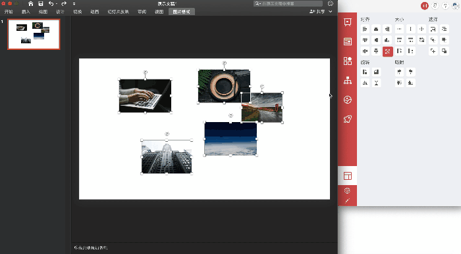The width and height of the screenshot is (461, 254).
Task: Click bottom-left icon in 旋转 group
Action: [x=365, y=83]
